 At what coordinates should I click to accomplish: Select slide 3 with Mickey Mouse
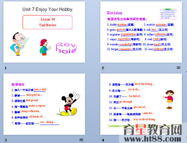click(x=44, y=104)
